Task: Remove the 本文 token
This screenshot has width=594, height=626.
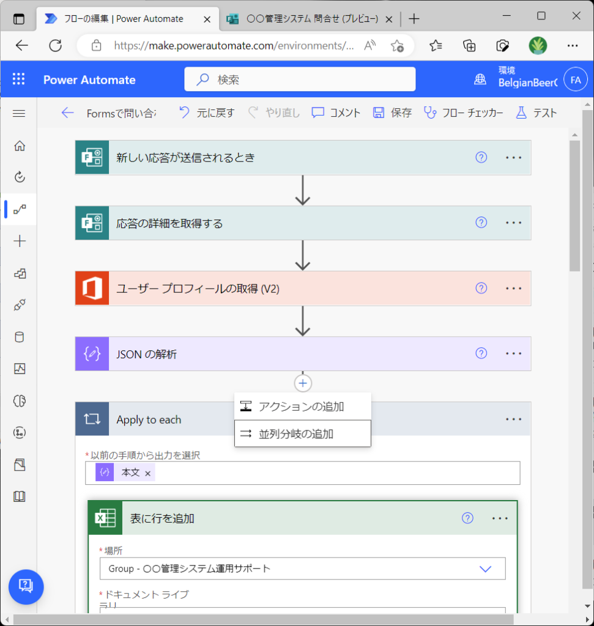Action: pyautogui.click(x=148, y=474)
